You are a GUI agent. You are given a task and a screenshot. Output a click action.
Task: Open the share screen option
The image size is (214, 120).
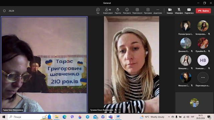click(x=189, y=11)
